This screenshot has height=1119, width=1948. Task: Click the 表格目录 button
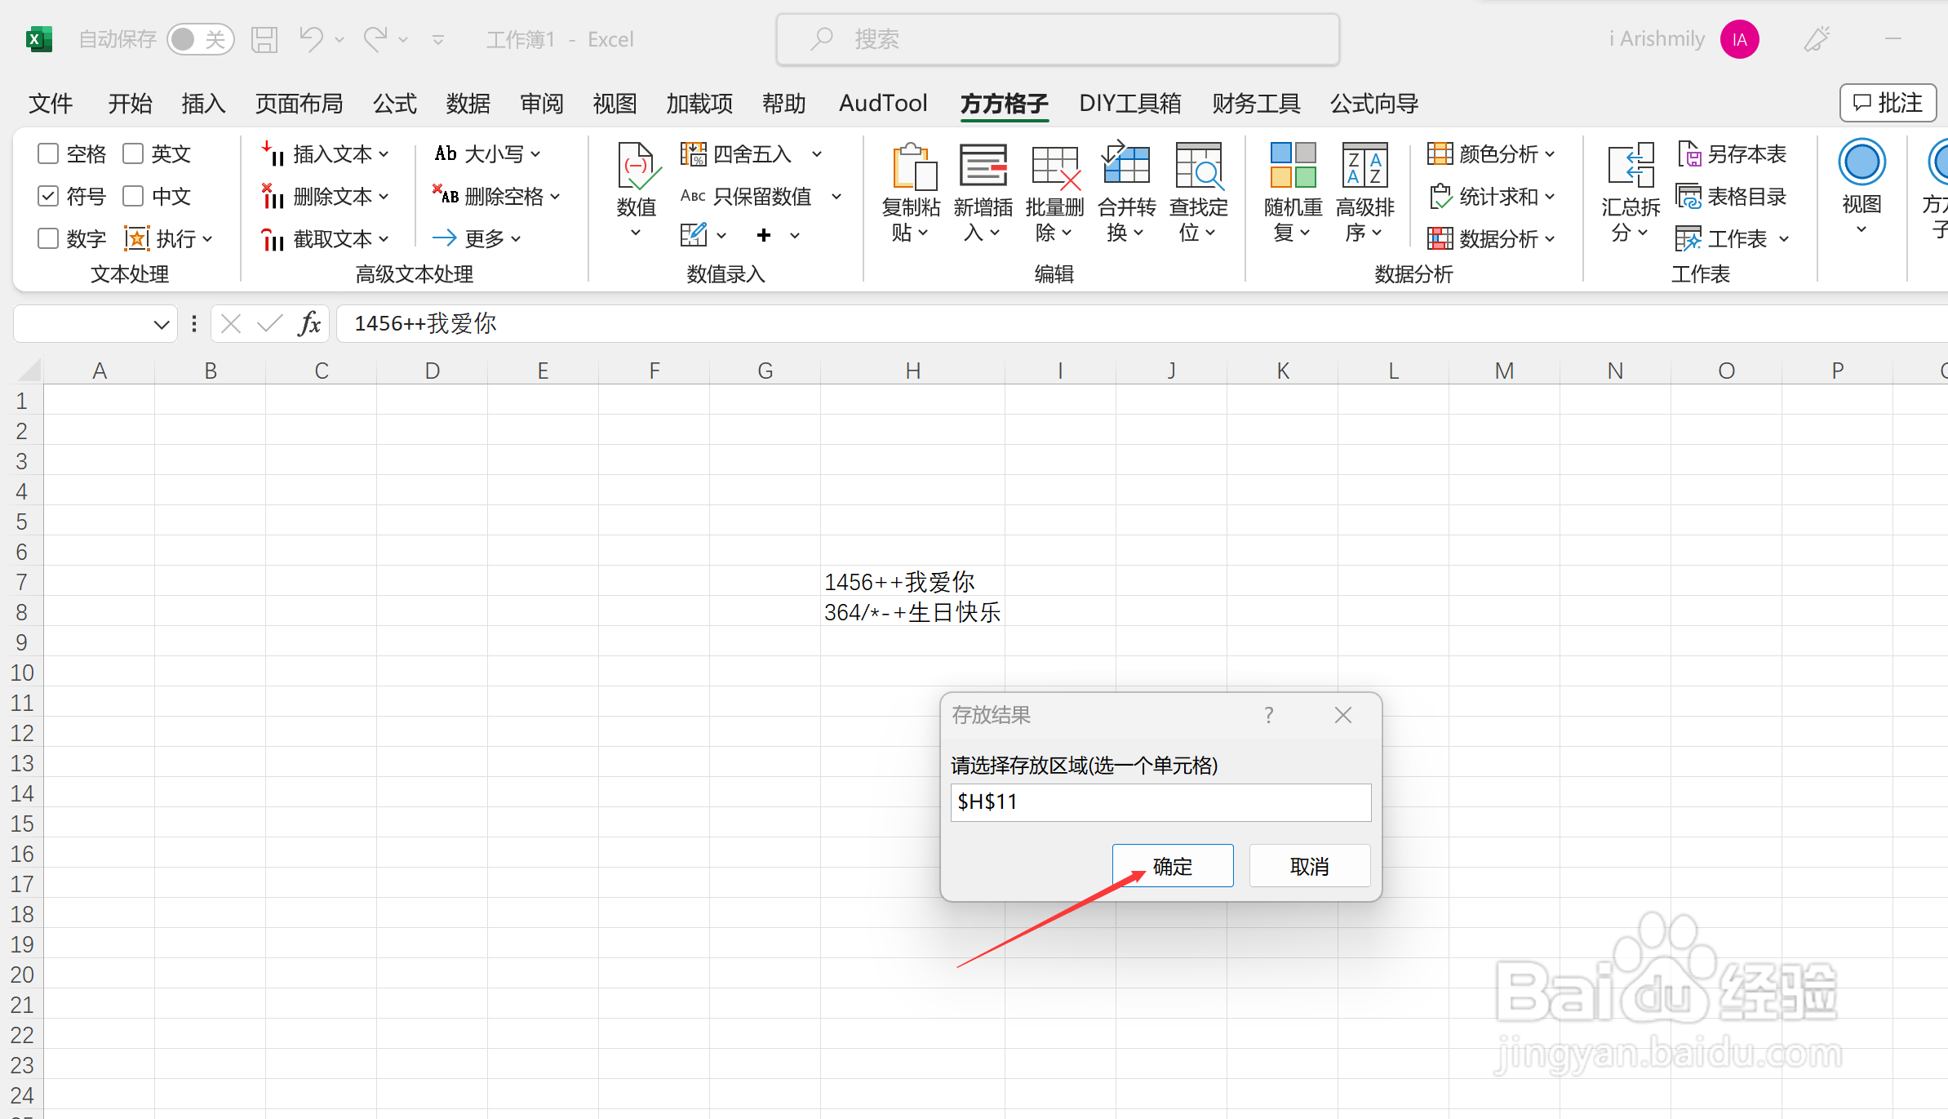[1732, 196]
